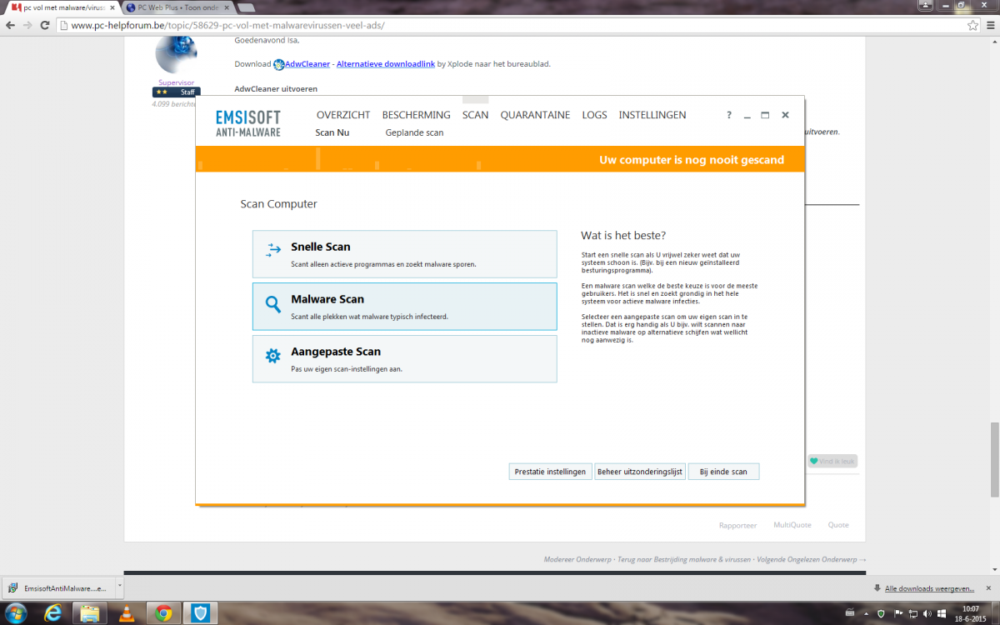
Task: Choose the Aangepaste Scan custom scan
Action: (404, 359)
